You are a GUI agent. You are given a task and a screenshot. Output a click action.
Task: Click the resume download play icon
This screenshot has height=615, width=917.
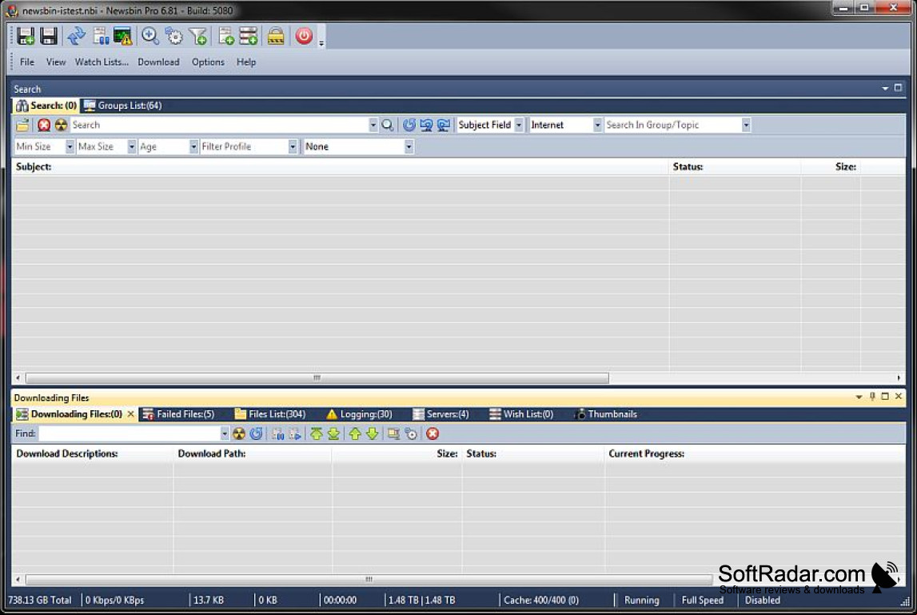[x=295, y=433]
